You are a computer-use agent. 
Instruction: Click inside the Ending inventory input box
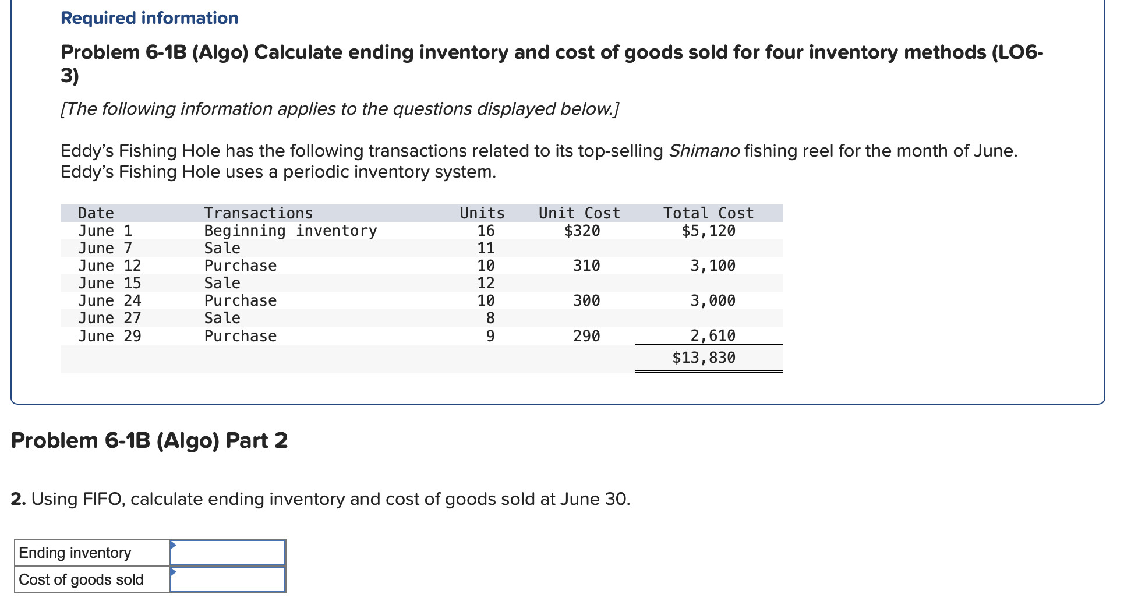228,551
